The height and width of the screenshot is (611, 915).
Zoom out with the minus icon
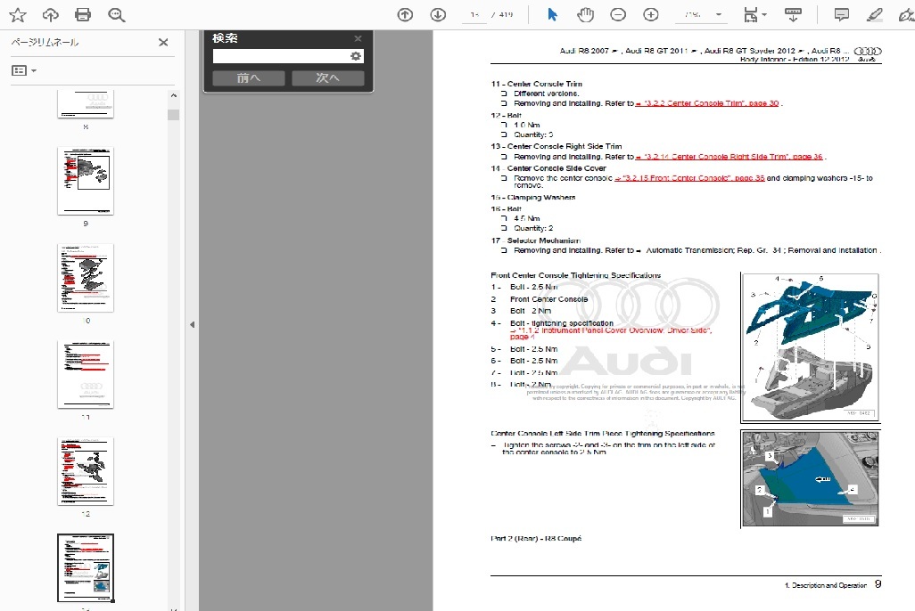pyautogui.click(x=618, y=14)
